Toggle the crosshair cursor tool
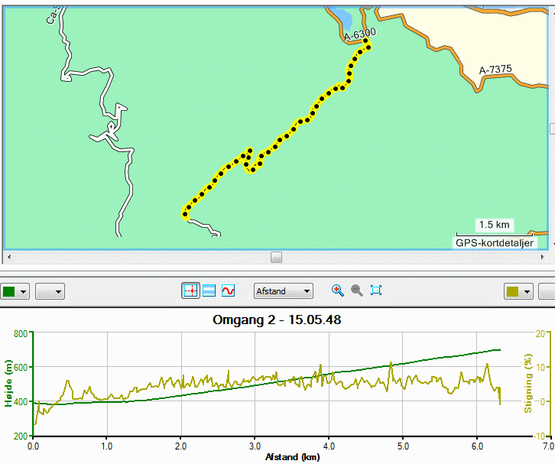 coord(191,291)
